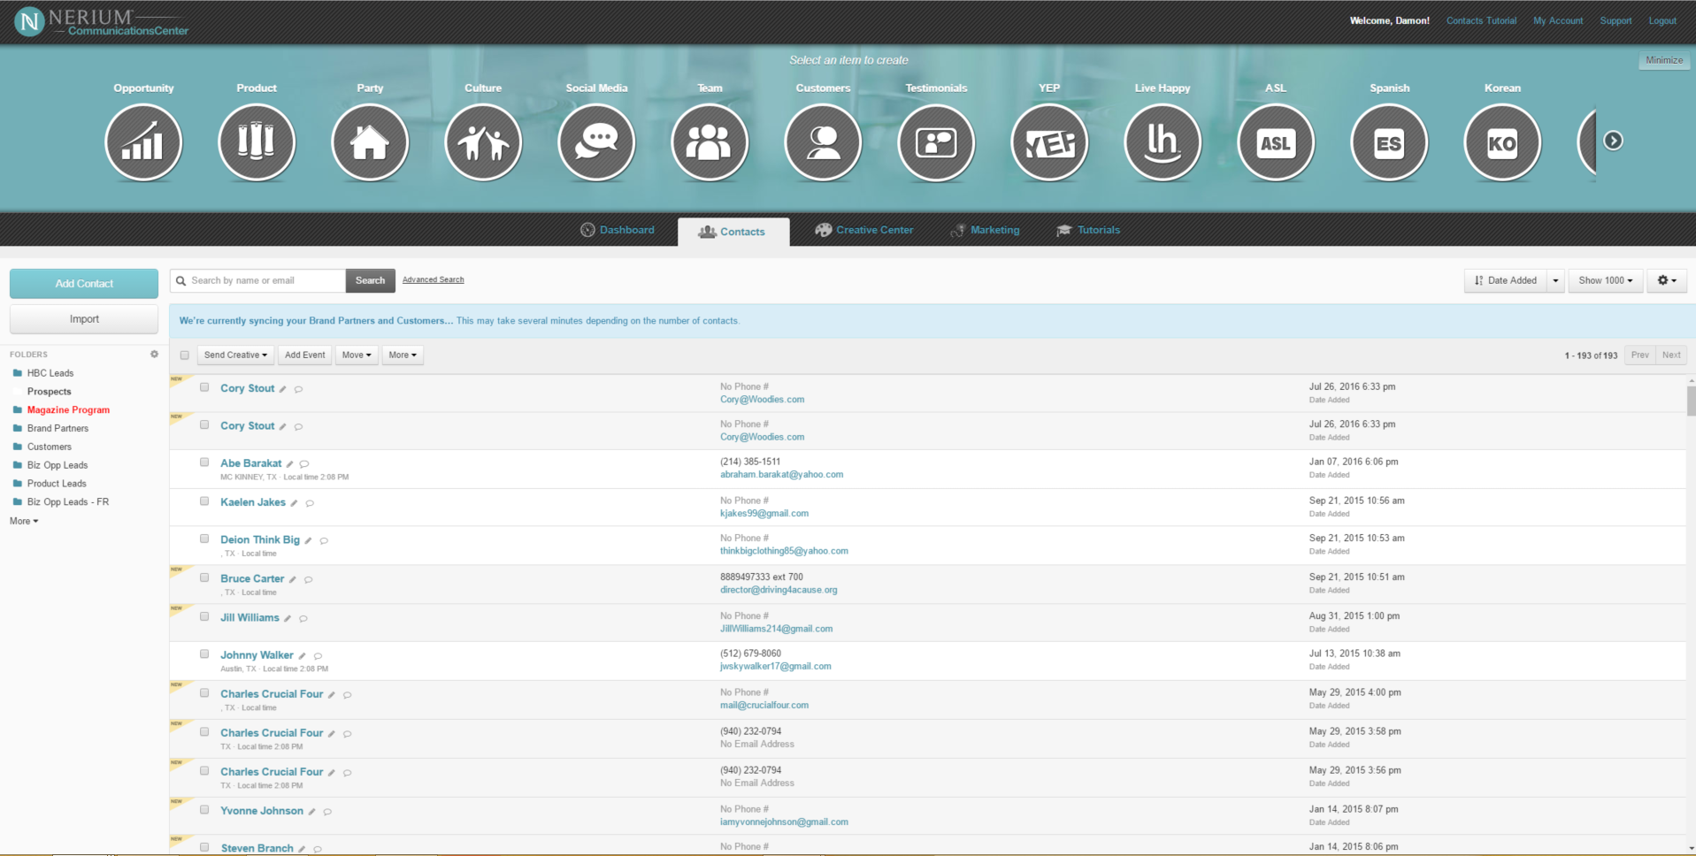Select the Spanish ES icon

(1389, 142)
